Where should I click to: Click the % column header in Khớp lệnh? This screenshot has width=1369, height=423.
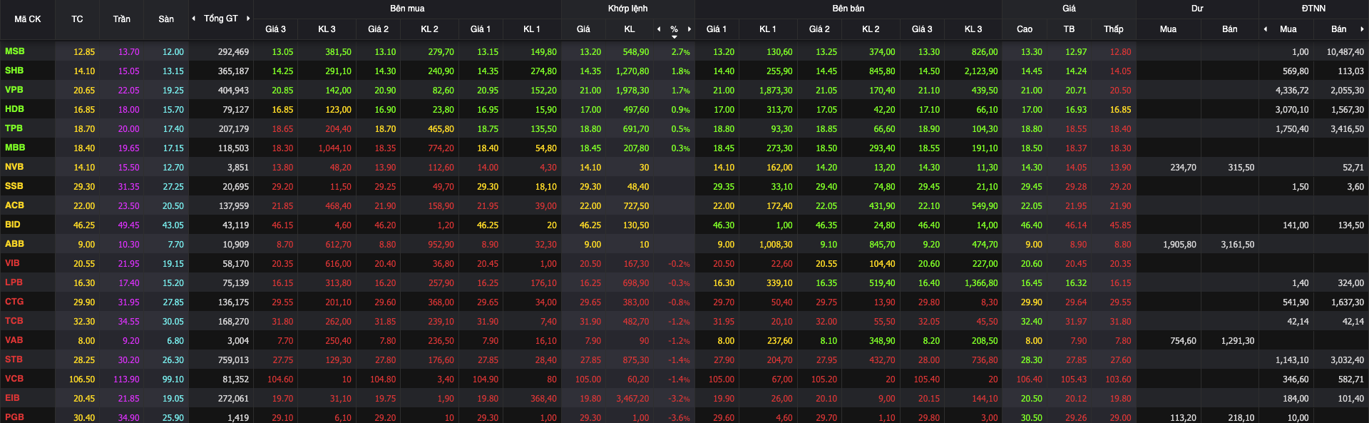(674, 29)
